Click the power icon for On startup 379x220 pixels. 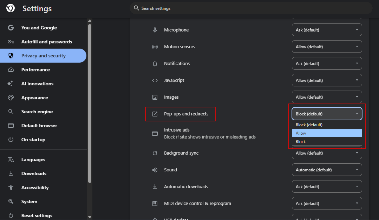point(11,139)
